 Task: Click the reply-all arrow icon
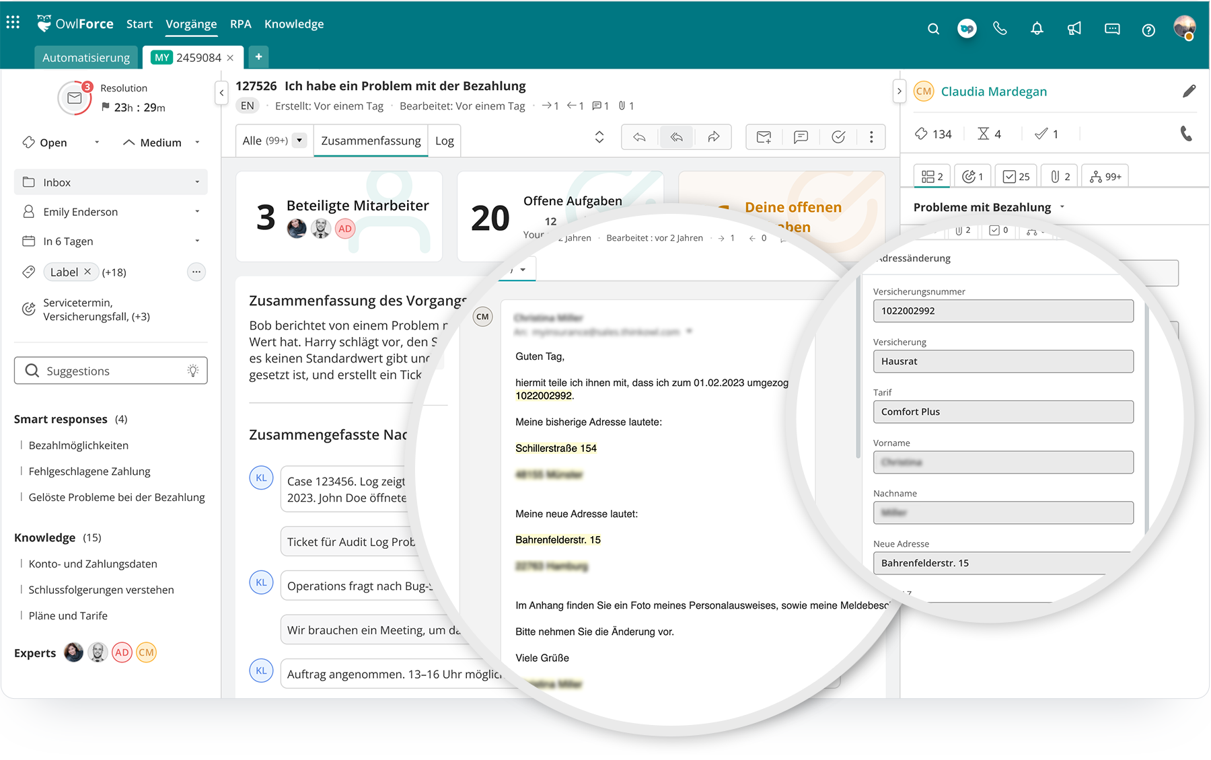tap(676, 137)
